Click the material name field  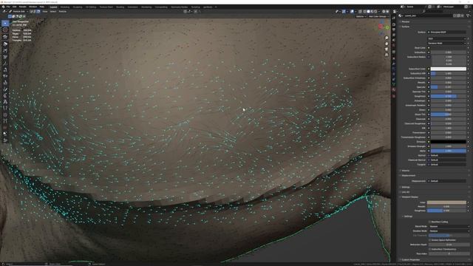[428, 16]
